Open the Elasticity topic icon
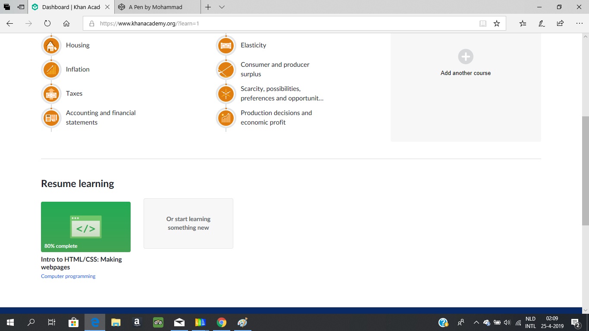589x331 pixels. pos(226,45)
